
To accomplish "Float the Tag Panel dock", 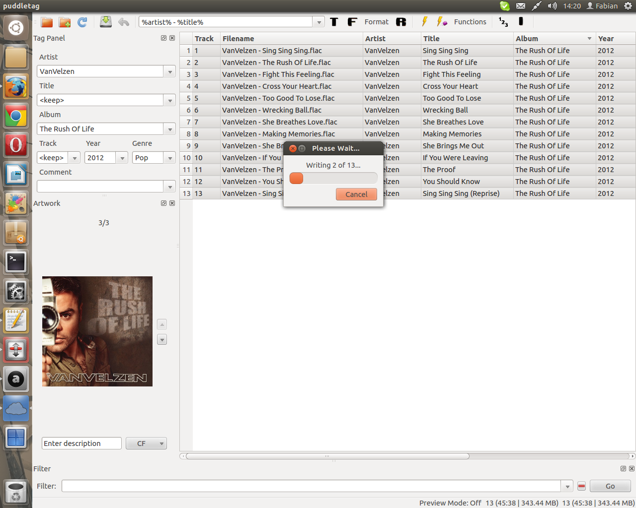I will click(163, 38).
